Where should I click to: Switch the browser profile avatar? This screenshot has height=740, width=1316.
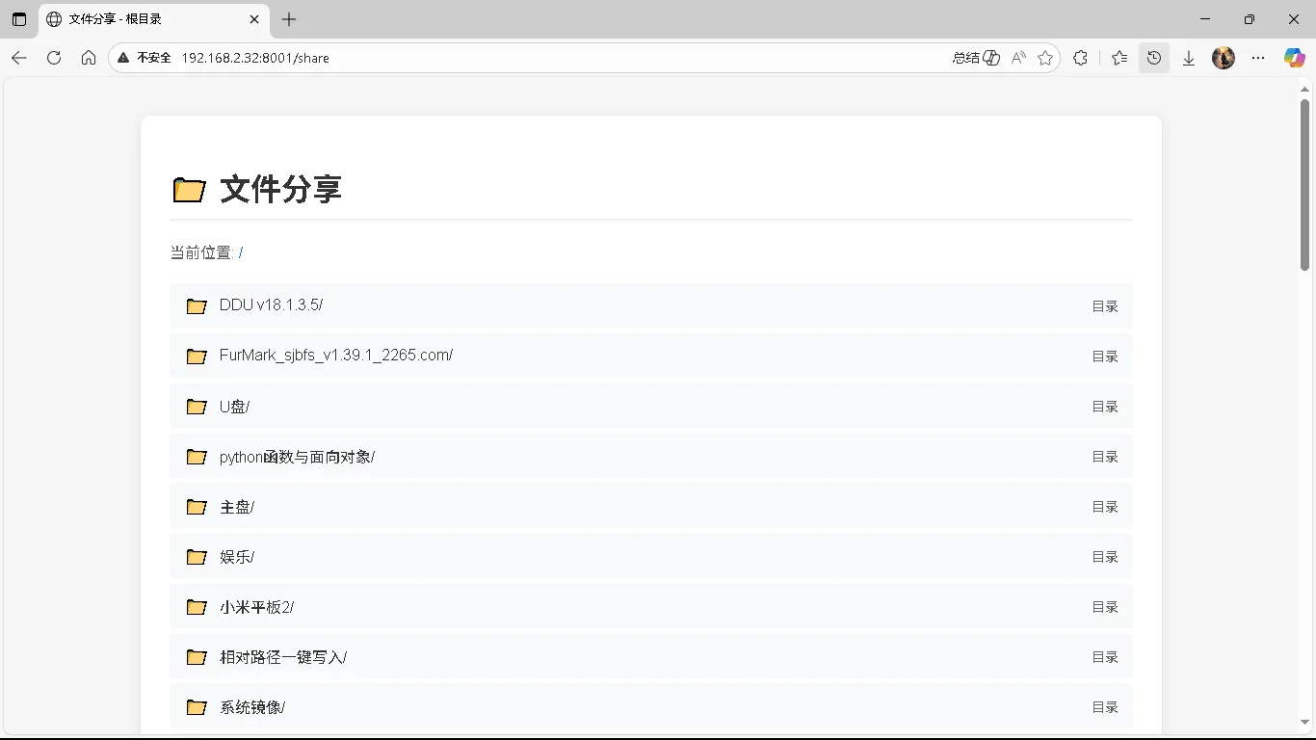[x=1224, y=58]
